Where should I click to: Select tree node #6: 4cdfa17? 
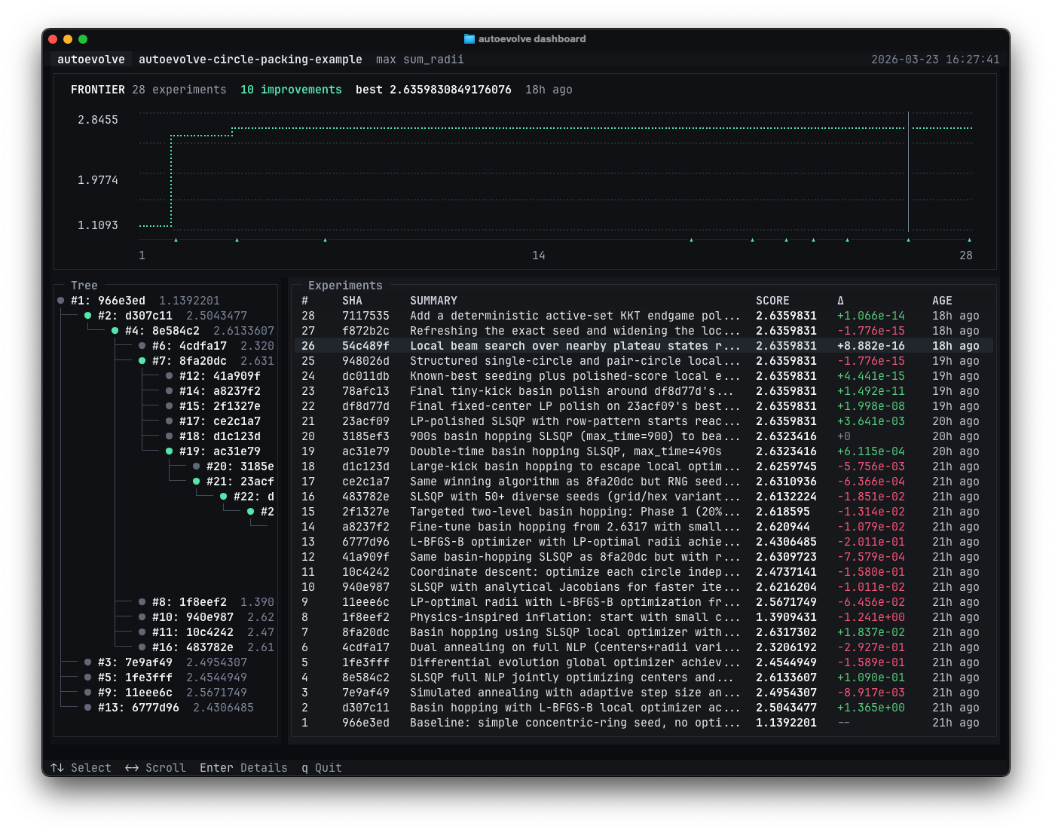pyautogui.click(x=206, y=346)
